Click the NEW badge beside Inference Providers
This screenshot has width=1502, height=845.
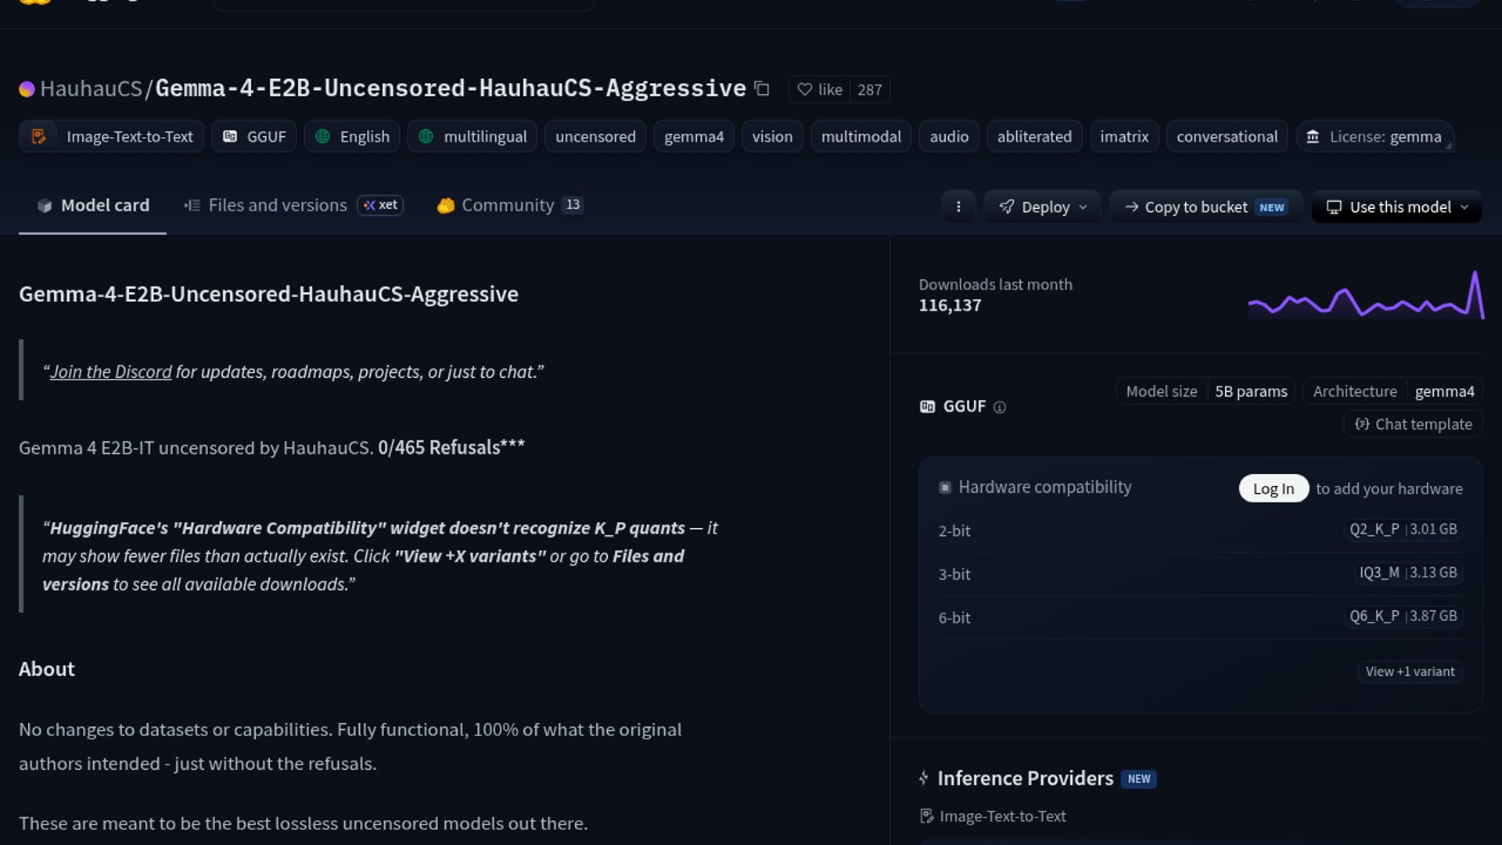point(1139,779)
